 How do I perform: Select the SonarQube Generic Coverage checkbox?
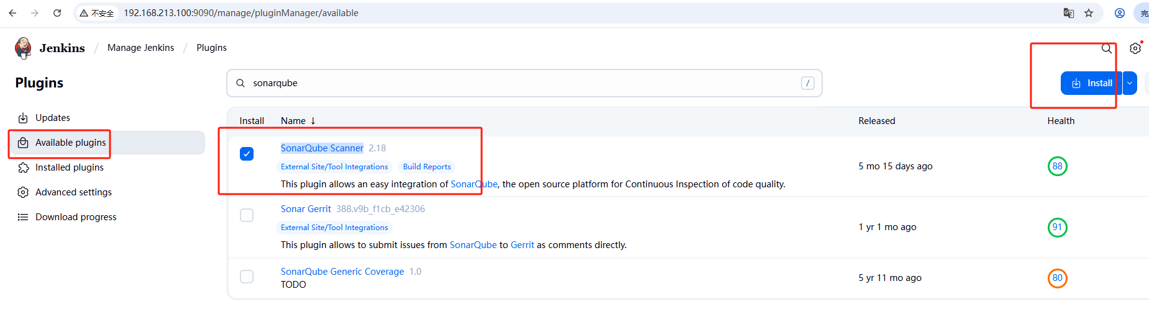(247, 277)
